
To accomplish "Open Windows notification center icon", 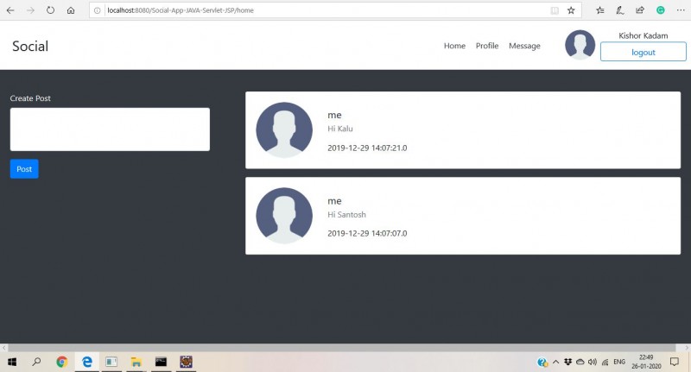I will click(x=675, y=362).
